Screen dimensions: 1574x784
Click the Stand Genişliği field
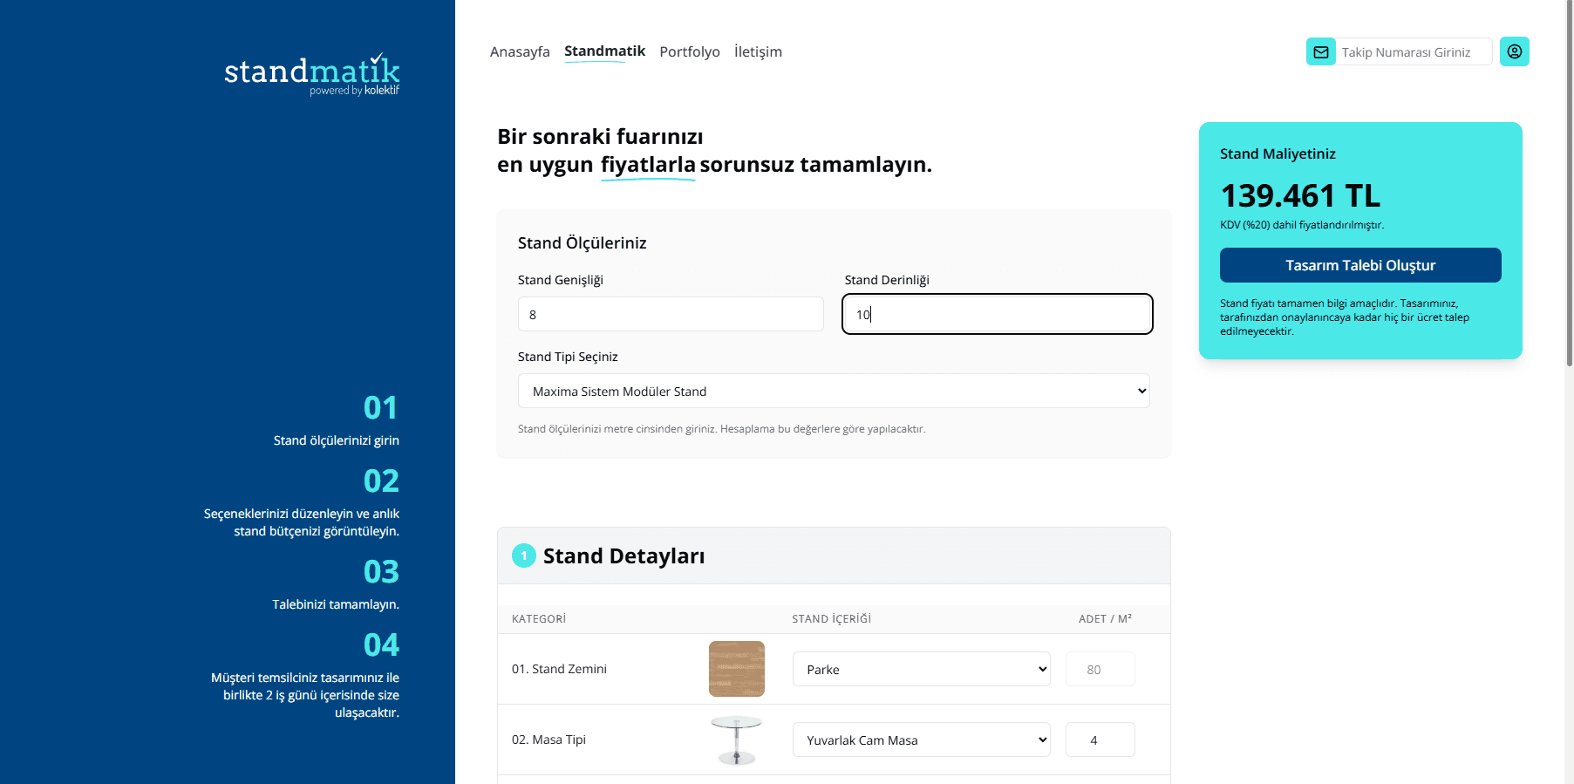click(x=671, y=314)
